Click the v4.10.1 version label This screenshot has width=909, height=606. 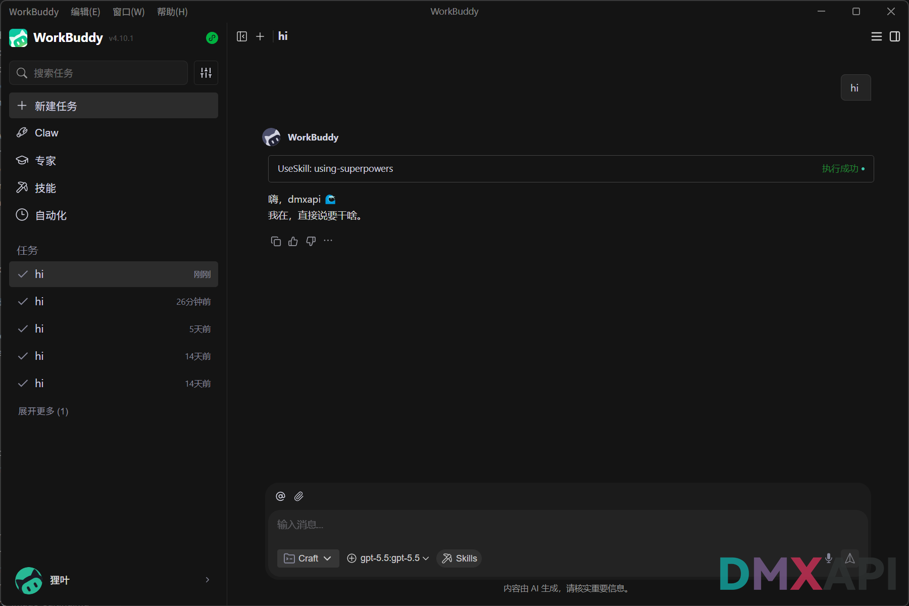[121, 38]
